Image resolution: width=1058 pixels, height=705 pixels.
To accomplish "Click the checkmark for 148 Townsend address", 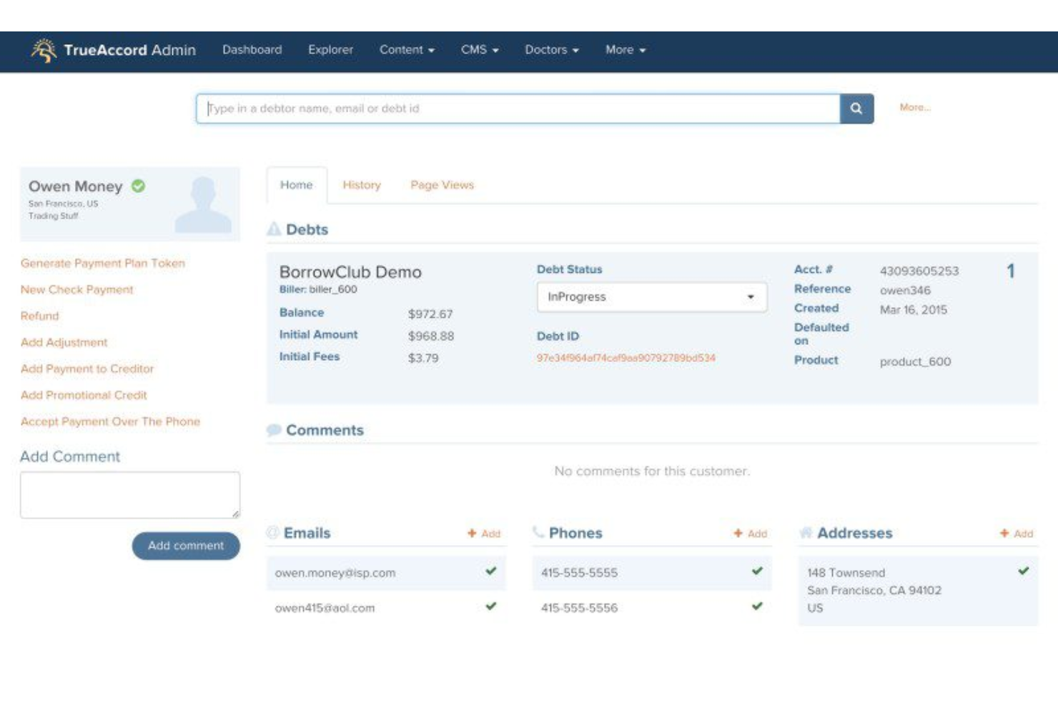I will coord(1024,571).
